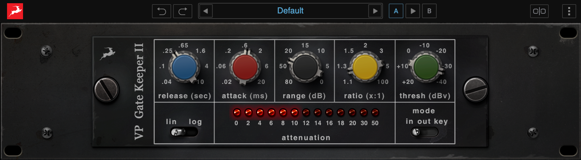Click the red attack knob
The image size is (581, 160).
coord(245,67)
